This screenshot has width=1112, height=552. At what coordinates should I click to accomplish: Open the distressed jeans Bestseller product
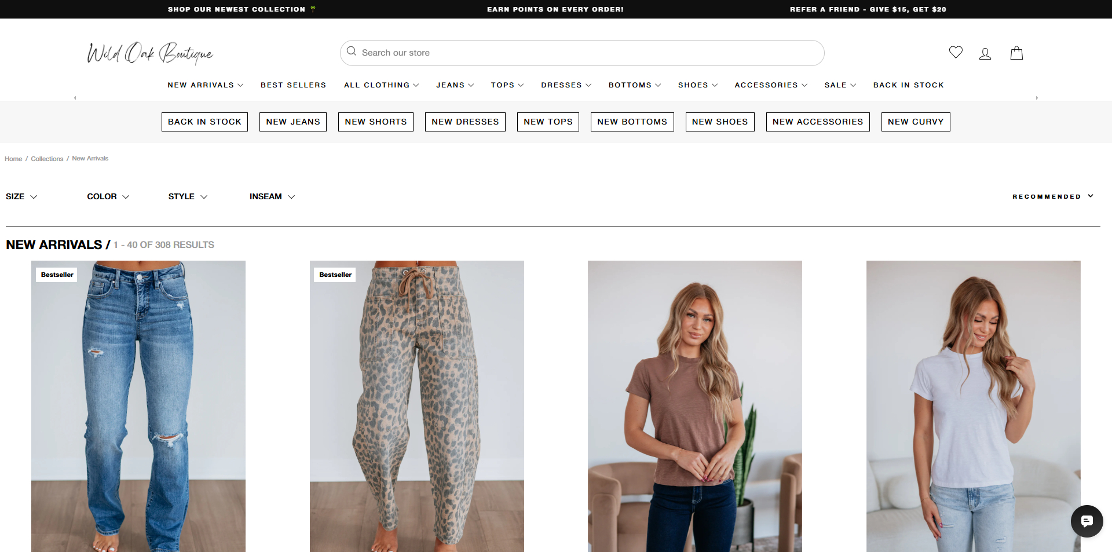[x=138, y=405]
